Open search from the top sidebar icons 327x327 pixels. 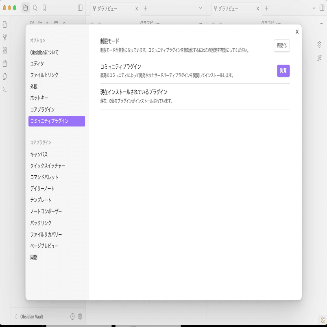pos(35,8)
